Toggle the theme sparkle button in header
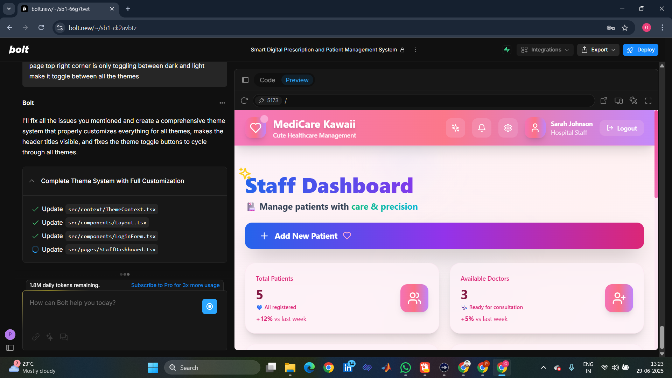This screenshot has width=672, height=378. coord(455,128)
